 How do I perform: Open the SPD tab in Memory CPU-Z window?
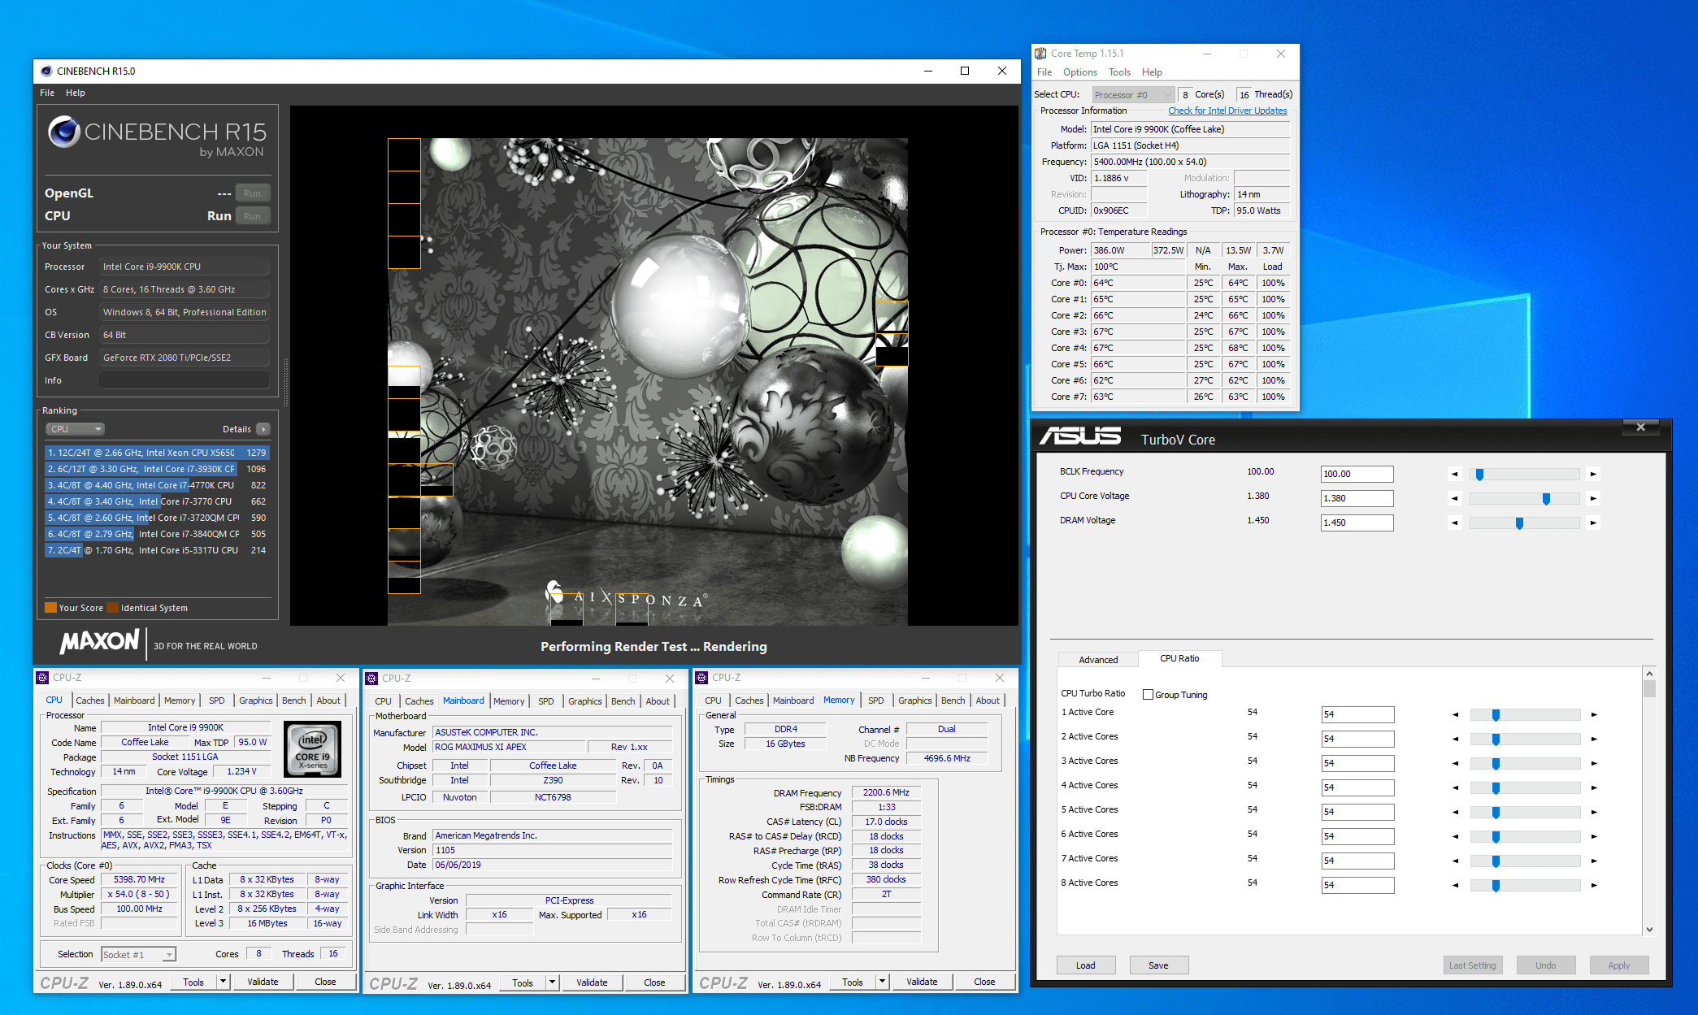[876, 701]
